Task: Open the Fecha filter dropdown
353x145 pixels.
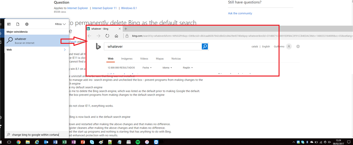Action: pyautogui.click(x=147, y=68)
